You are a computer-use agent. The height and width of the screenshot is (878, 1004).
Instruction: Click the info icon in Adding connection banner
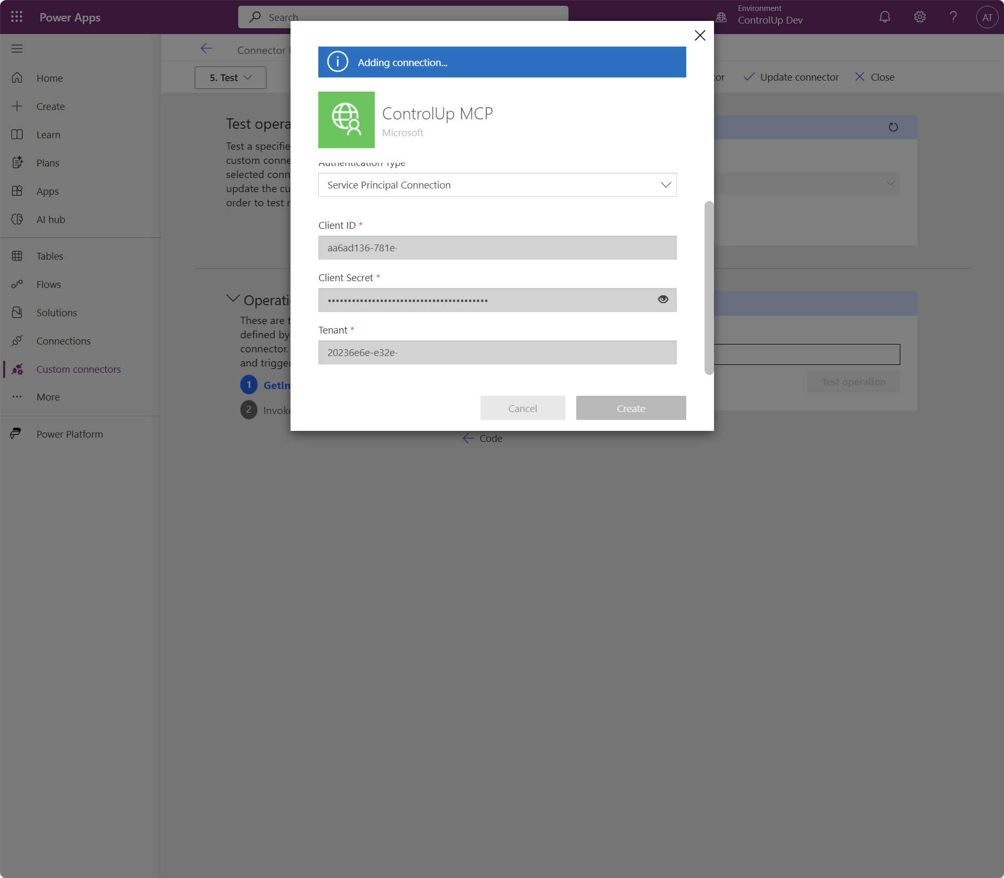(x=338, y=62)
